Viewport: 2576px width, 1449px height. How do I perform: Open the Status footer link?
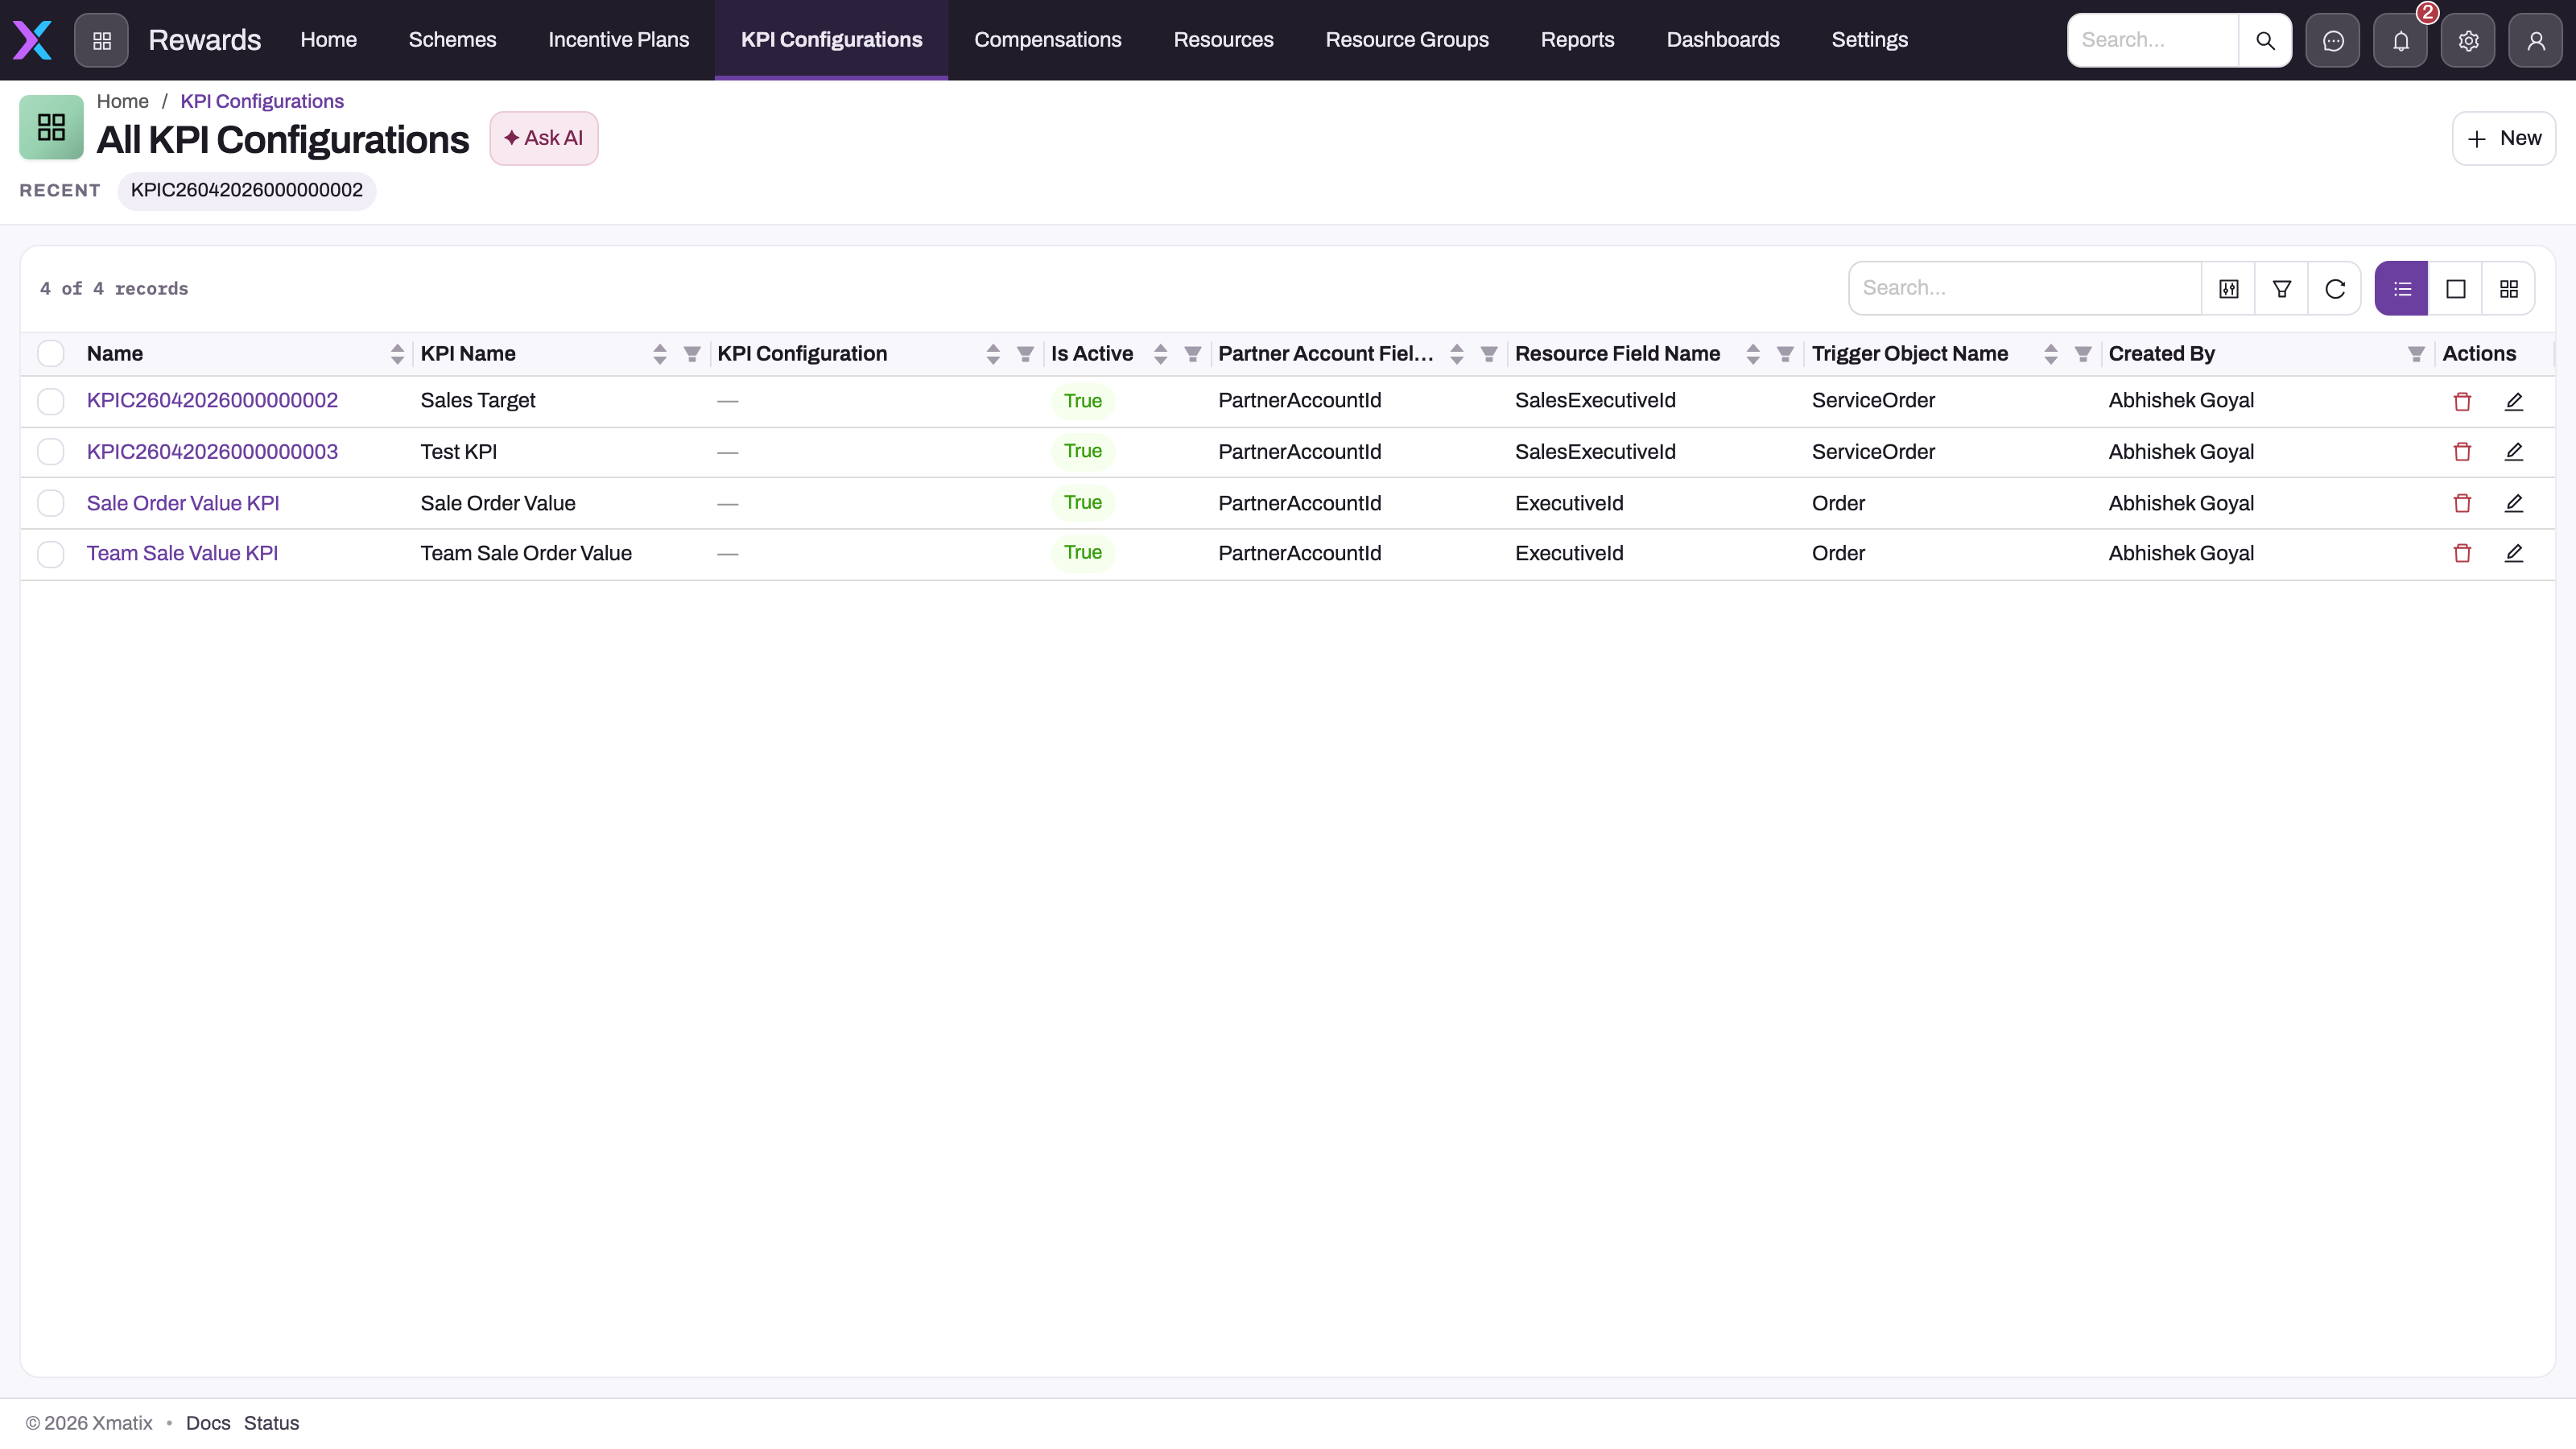click(x=271, y=1423)
